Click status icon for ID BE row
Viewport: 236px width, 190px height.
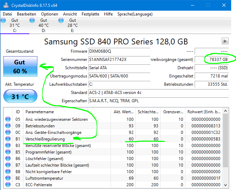(8, 178)
